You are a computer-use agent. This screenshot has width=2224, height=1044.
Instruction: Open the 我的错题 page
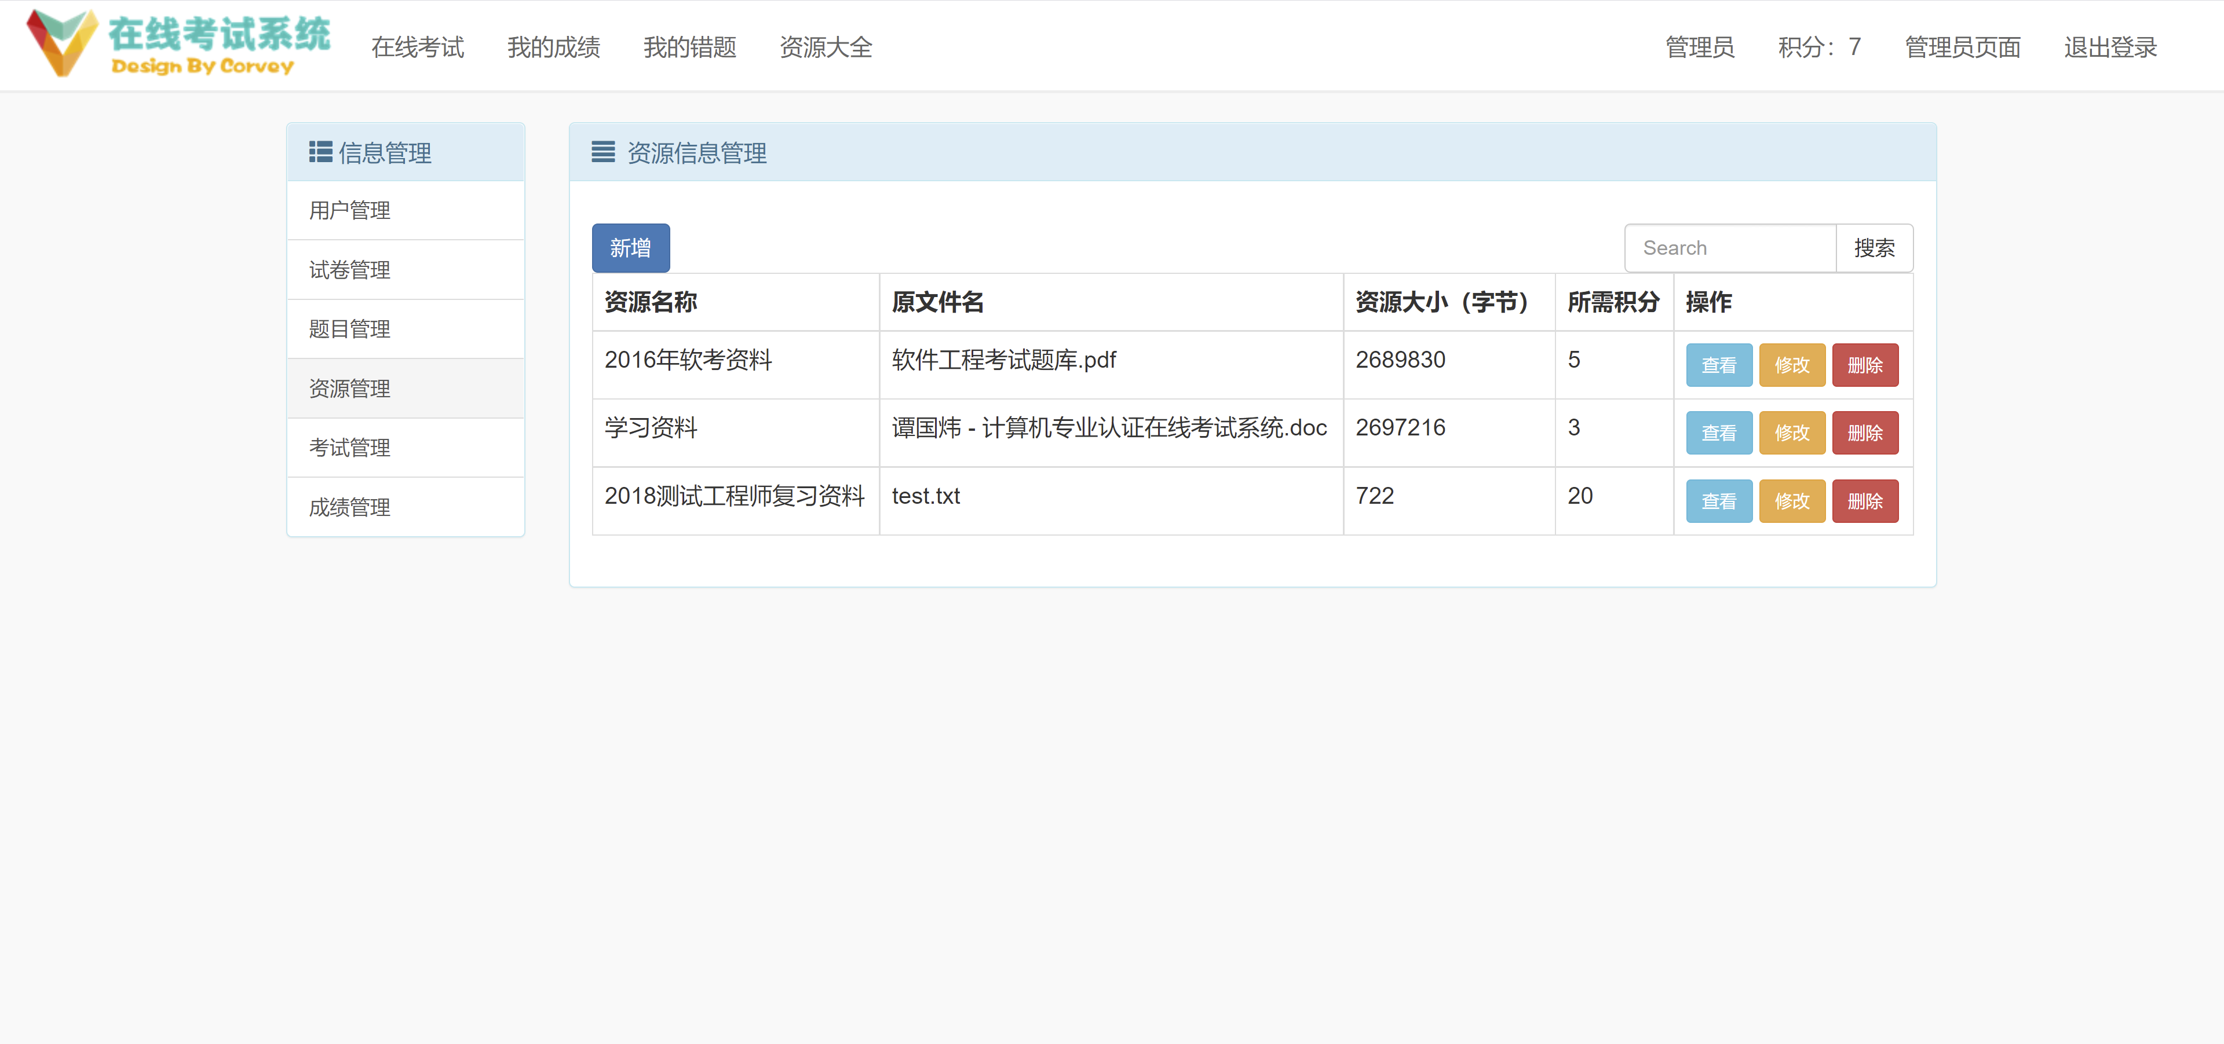click(690, 47)
